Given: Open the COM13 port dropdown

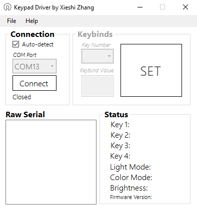Looking at the screenshot, I should pos(34,66).
